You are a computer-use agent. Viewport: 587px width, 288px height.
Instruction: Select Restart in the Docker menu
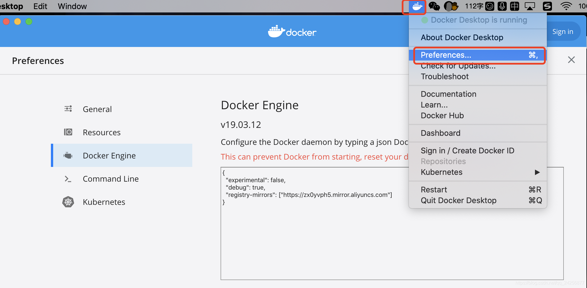pyautogui.click(x=478, y=190)
